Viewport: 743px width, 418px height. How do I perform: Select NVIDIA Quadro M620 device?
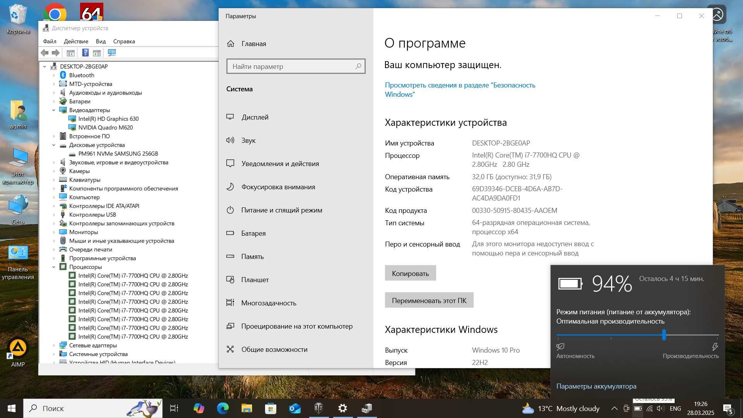pos(105,127)
